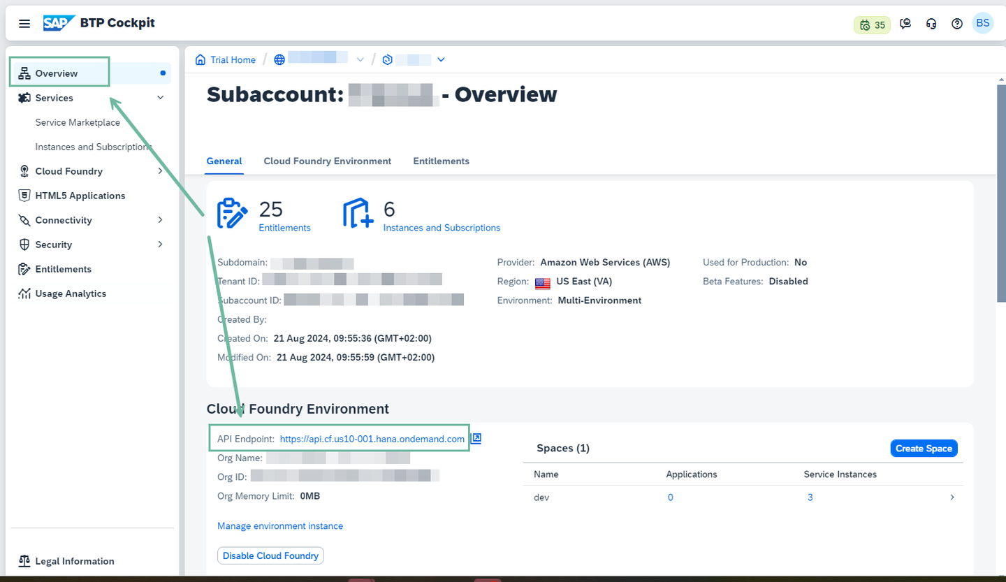The width and height of the screenshot is (1006, 582).
Task: Click the Created On date value
Action: point(353,338)
